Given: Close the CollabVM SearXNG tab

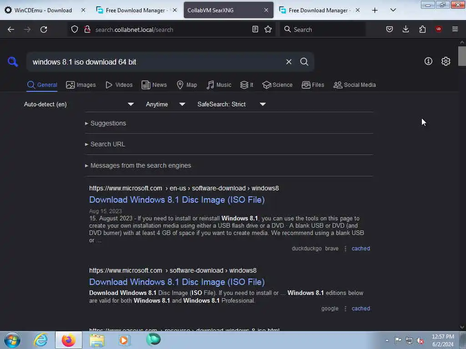Looking at the screenshot, I should [266, 10].
